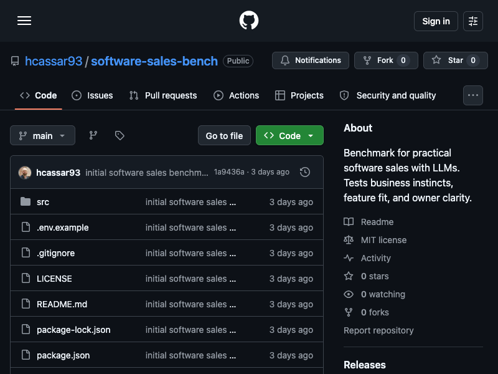The image size is (498, 374).
Task: Open the Projects tab
Action: pyautogui.click(x=299, y=95)
